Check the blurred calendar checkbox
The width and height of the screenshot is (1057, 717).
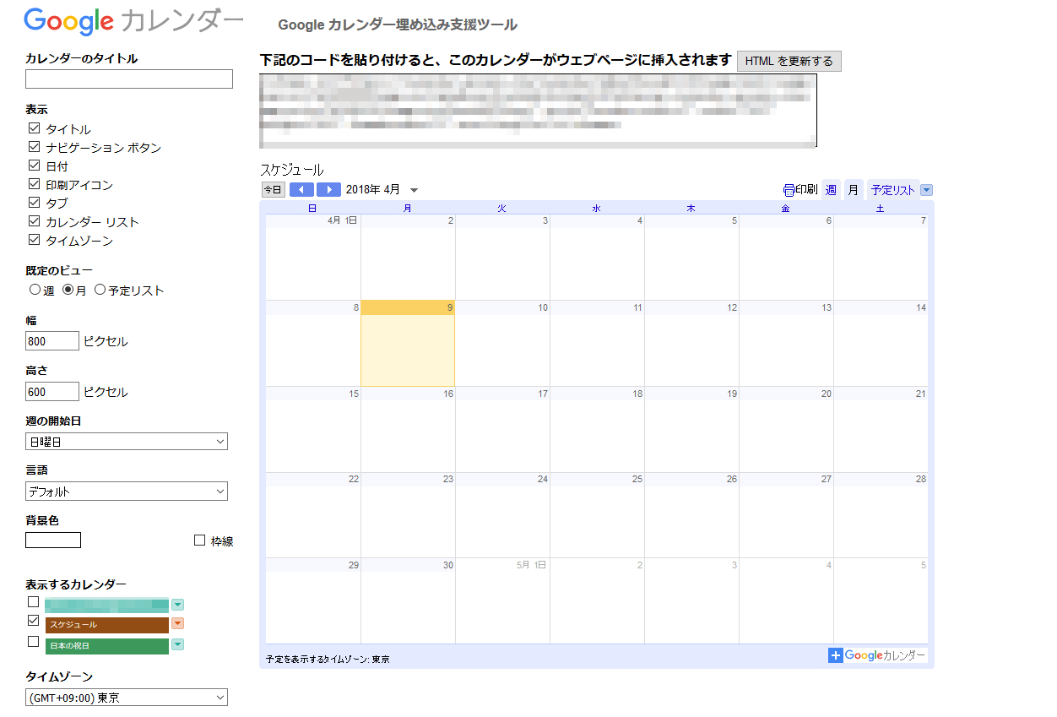tap(34, 602)
